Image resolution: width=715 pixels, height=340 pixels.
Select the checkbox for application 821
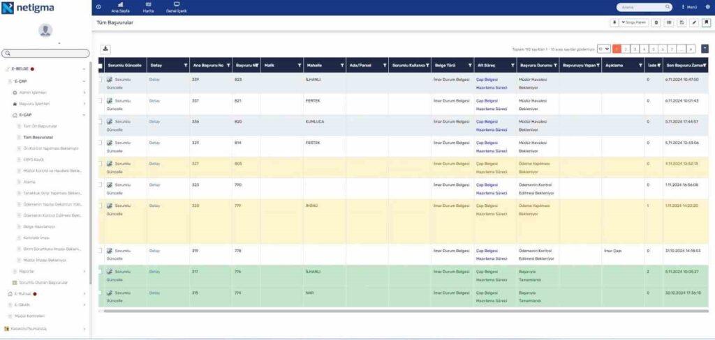coord(101,101)
